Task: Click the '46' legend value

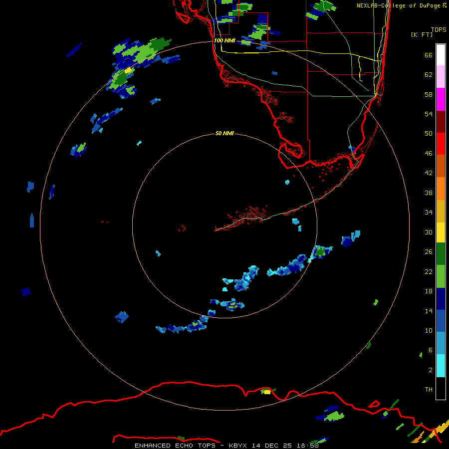Action: tap(429, 154)
